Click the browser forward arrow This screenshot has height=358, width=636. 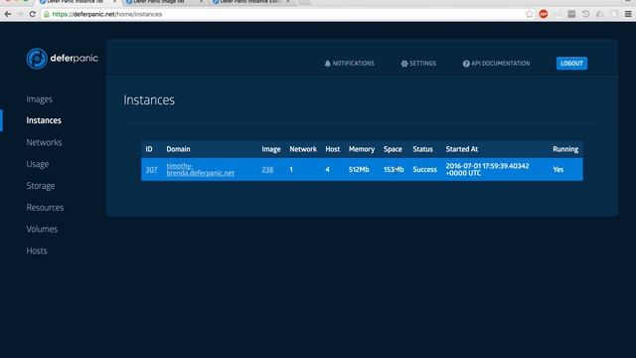click(20, 14)
